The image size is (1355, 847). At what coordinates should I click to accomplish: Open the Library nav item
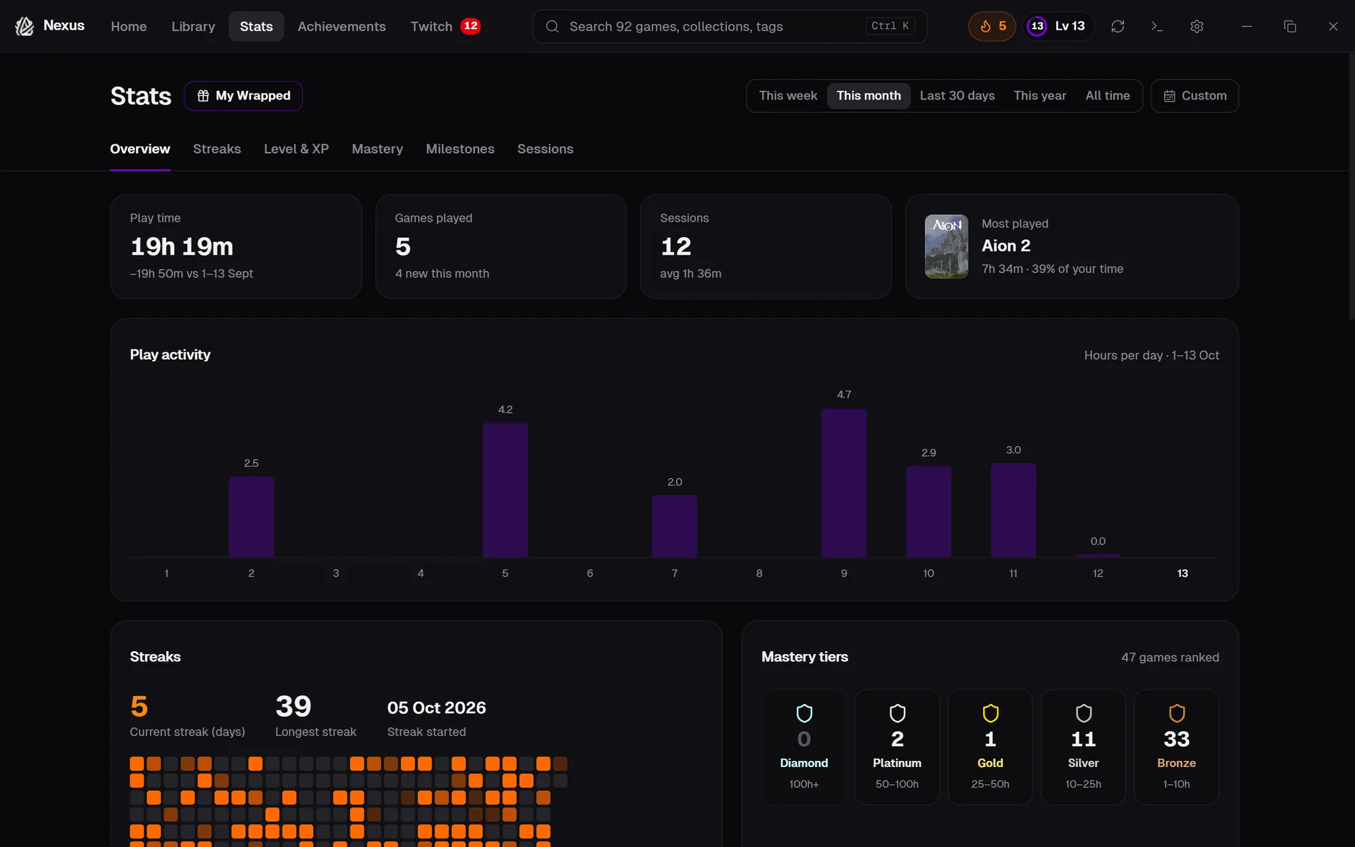coord(193,26)
